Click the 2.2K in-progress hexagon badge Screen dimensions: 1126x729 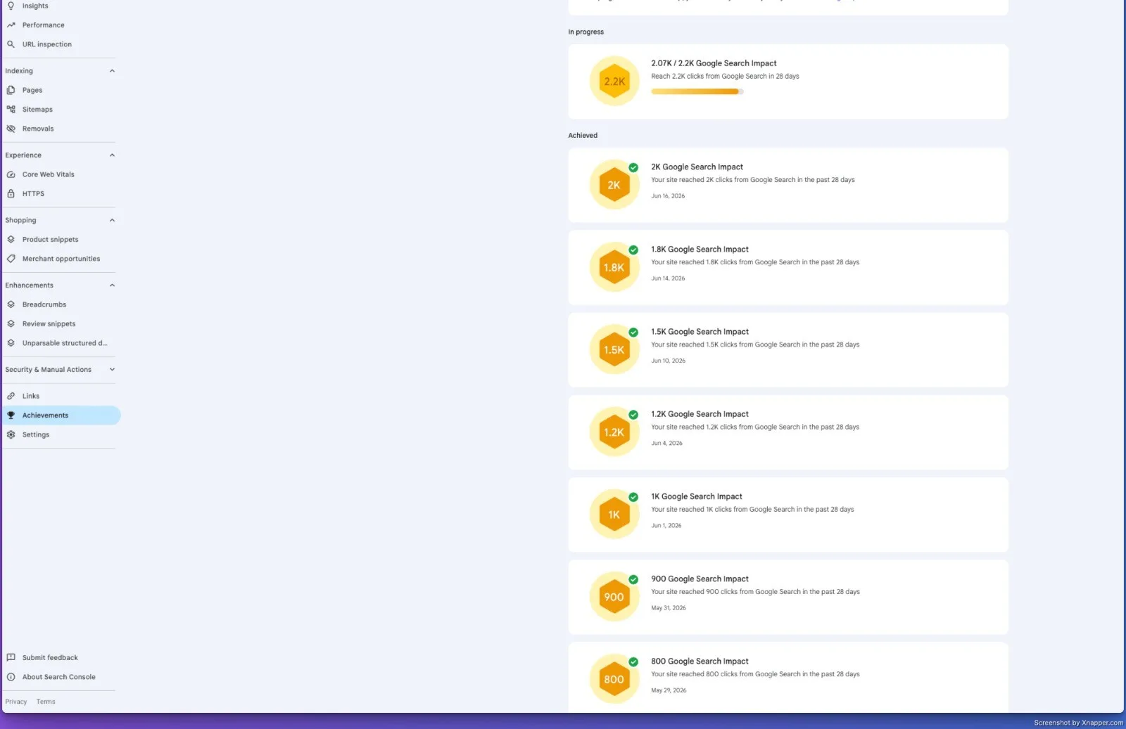(x=614, y=82)
